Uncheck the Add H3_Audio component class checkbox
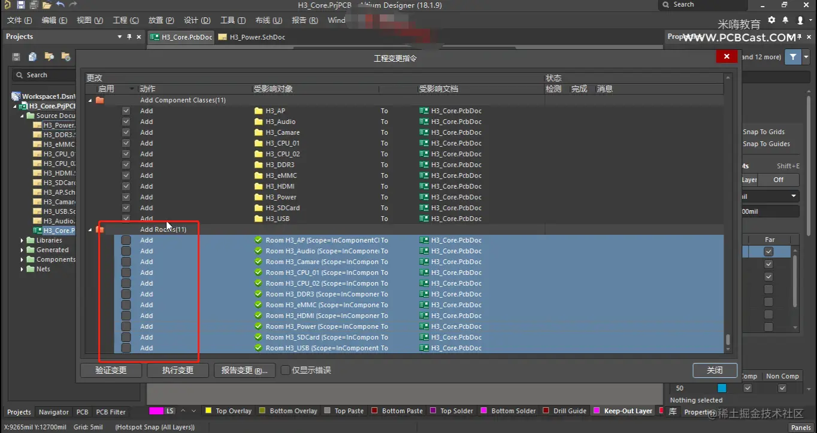The height and width of the screenshot is (433, 817). [x=126, y=122]
